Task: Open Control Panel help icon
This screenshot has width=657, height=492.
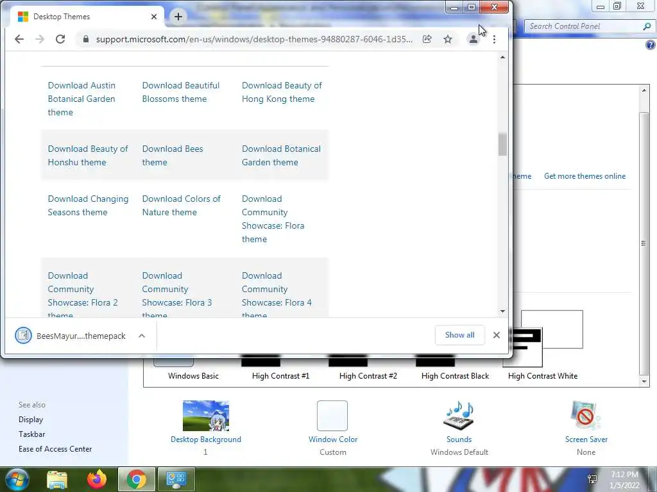Action: tap(651, 45)
